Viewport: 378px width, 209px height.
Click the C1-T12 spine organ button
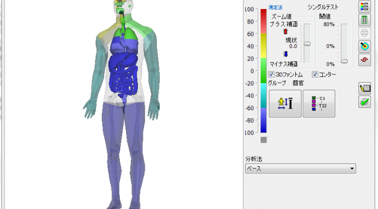tap(319, 103)
